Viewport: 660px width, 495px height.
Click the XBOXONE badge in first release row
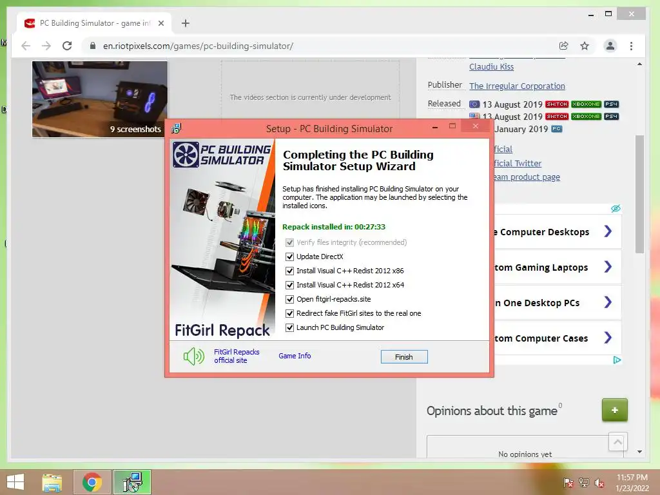586,104
